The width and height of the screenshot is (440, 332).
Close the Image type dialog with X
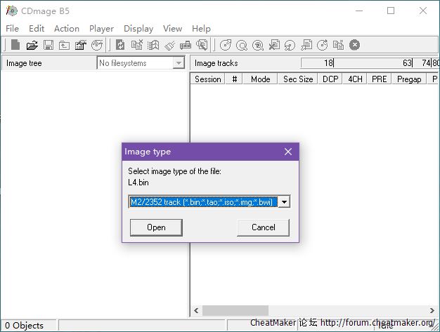pos(287,152)
